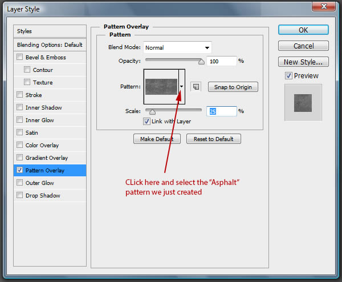Uncheck the Pattern Overlay checkbox
This screenshot has width=342, height=282.
click(x=19, y=170)
